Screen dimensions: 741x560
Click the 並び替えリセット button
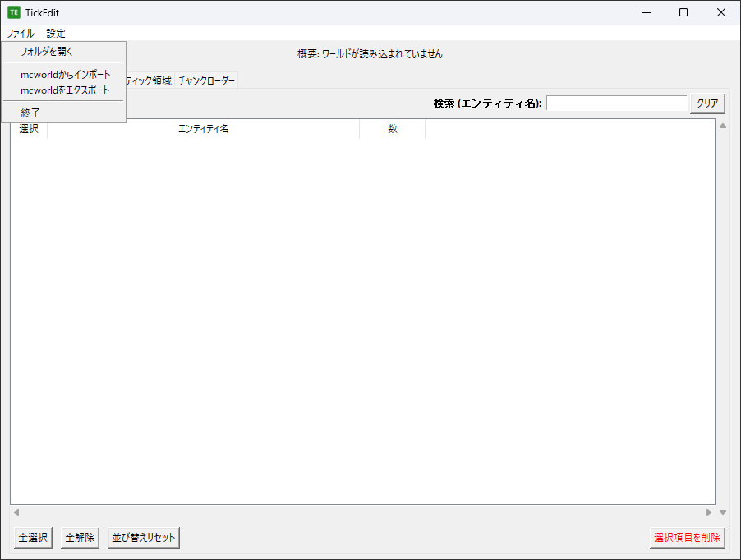click(144, 537)
